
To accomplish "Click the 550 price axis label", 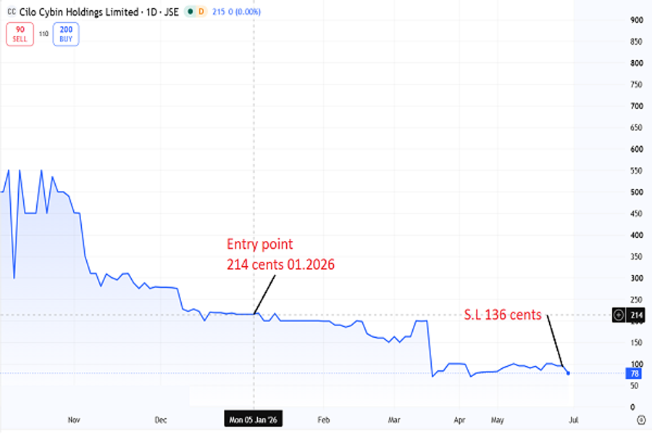I will pos(636,171).
